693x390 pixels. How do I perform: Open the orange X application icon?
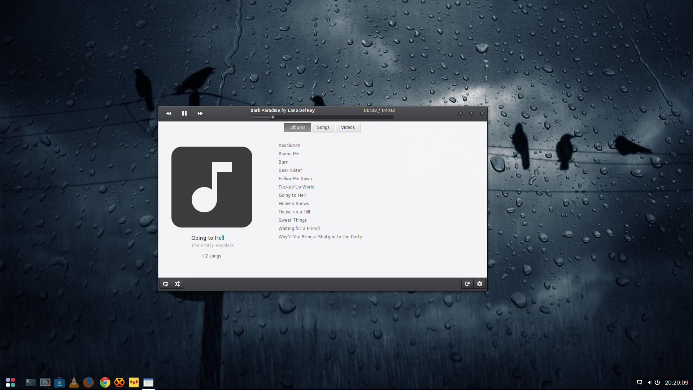(119, 382)
